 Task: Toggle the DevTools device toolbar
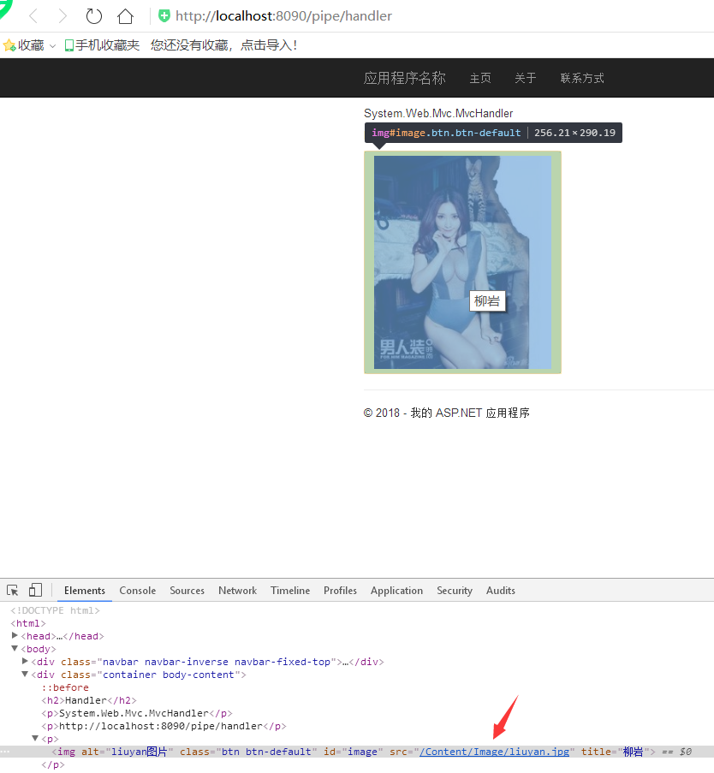pos(35,590)
